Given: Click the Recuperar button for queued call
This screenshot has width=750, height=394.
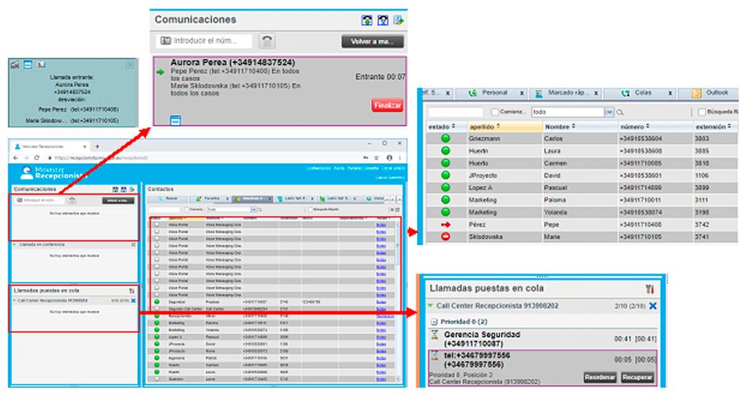Looking at the screenshot, I should [x=637, y=377].
